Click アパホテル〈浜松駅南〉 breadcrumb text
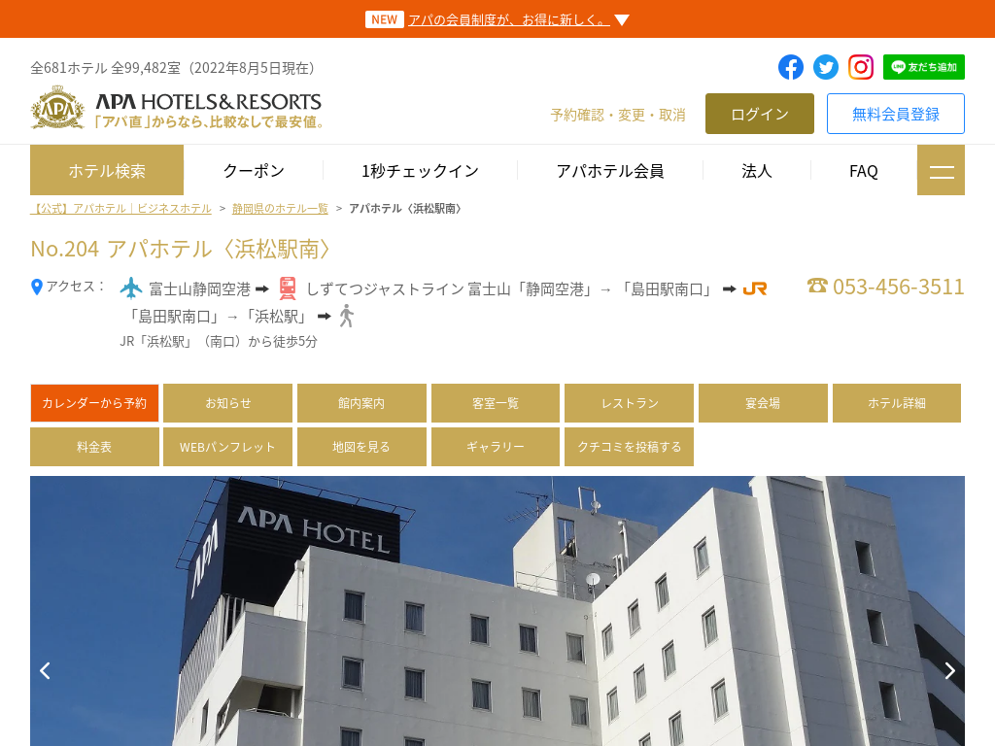 pyautogui.click(x=405, y=208)
